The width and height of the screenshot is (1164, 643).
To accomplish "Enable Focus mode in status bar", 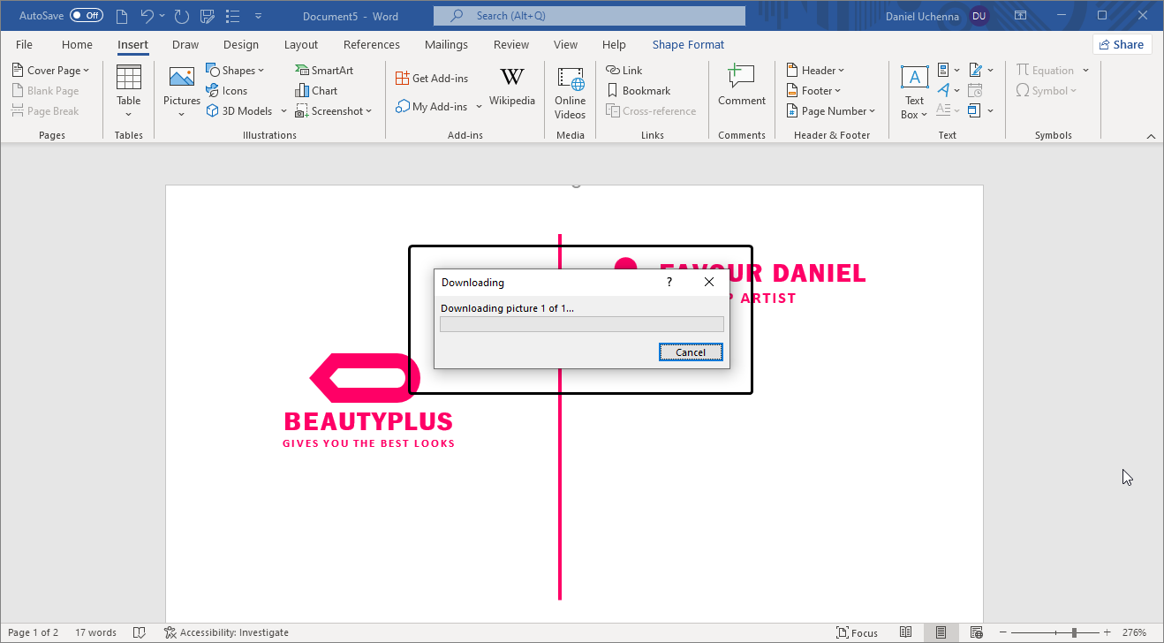I will [858, 632].
